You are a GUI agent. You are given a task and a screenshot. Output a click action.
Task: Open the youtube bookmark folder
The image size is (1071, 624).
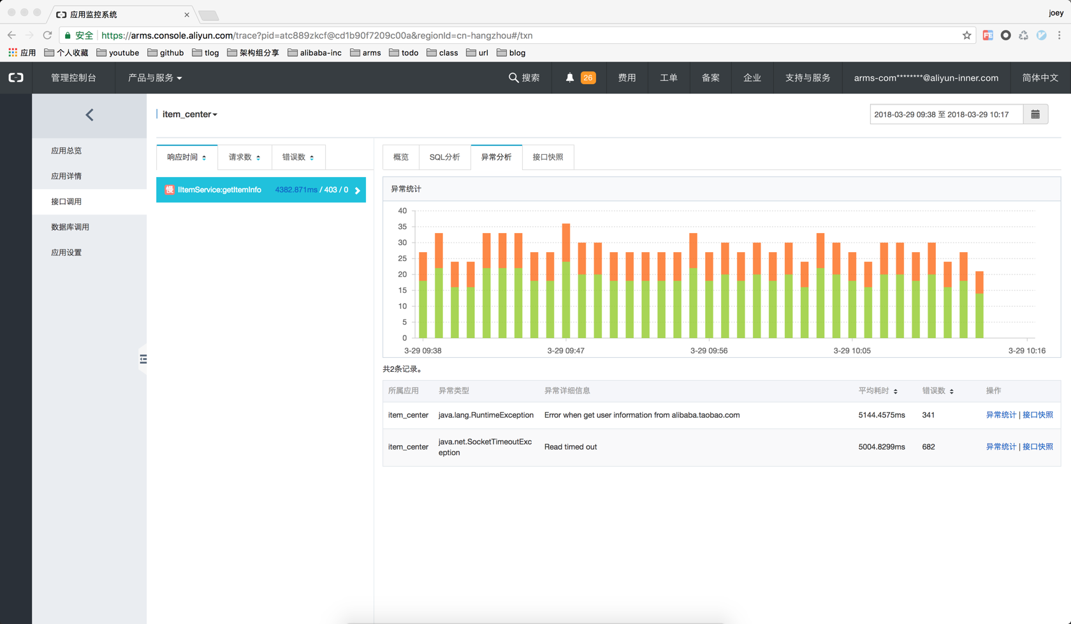click(117, 53)
